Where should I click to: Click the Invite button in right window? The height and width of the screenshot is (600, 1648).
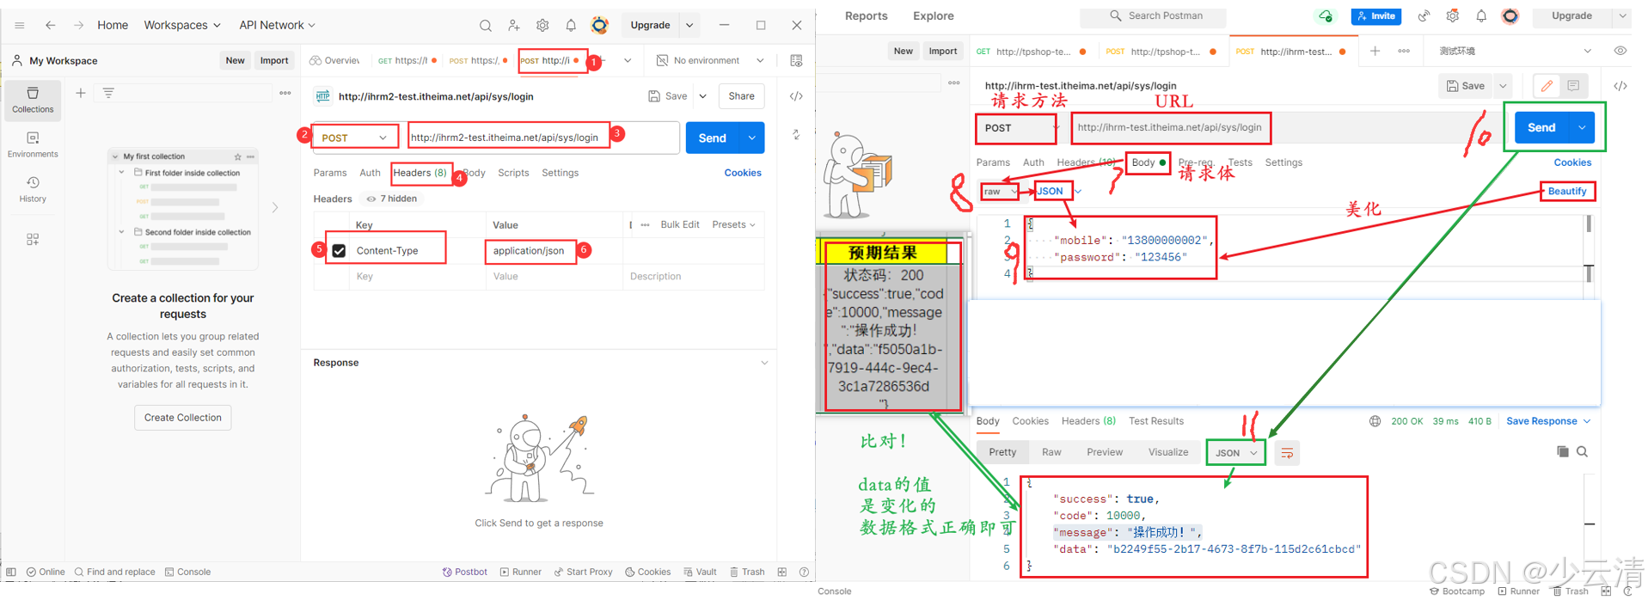pos(1376,16)
